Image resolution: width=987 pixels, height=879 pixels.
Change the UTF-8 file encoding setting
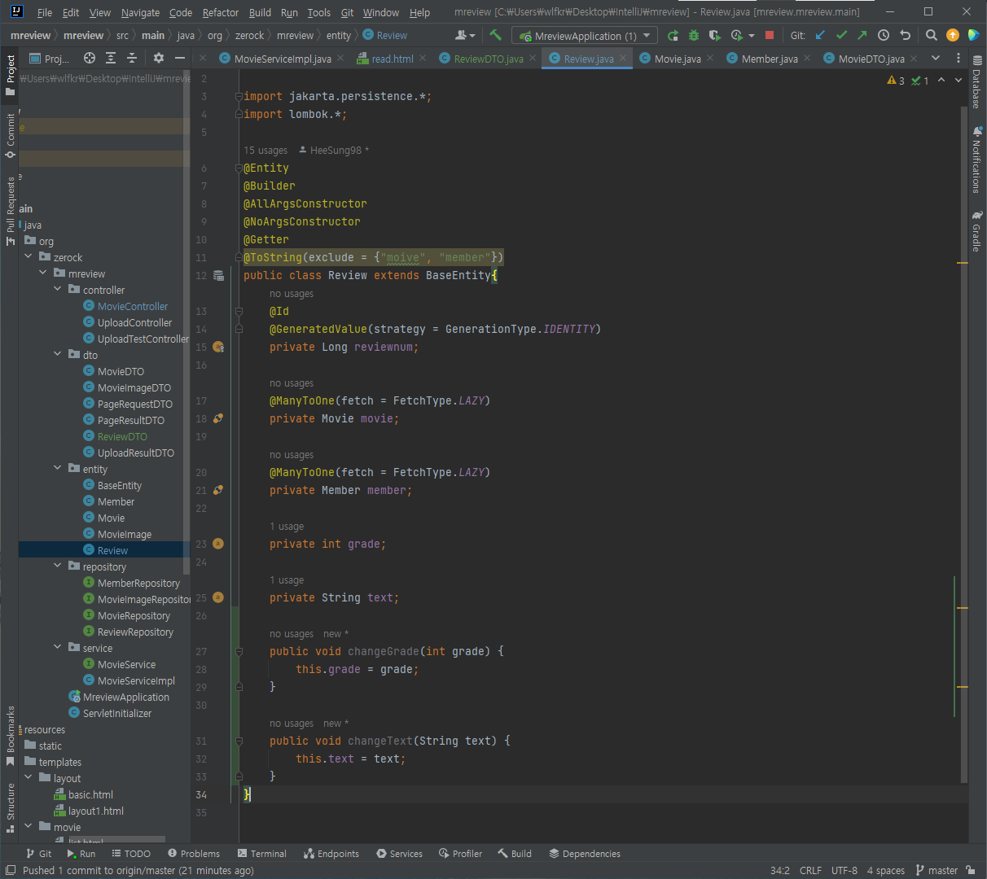point(844,870)
